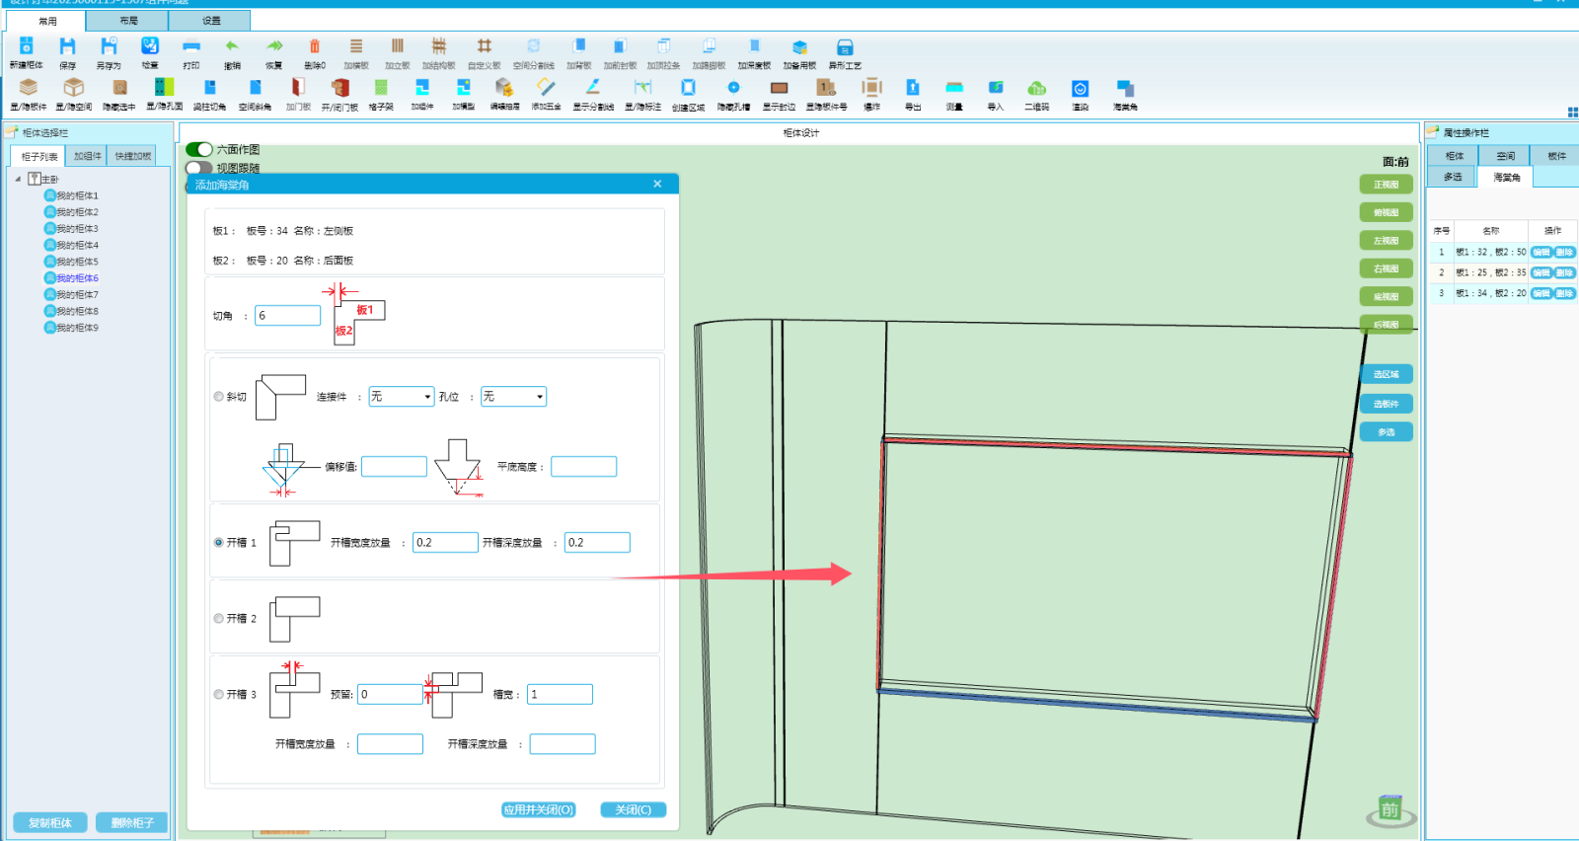Click the trash delete icon in toolbar
Image resolution: width=1579 pixels, height=841 pixels.
click(315, 46)
